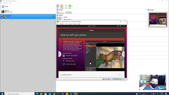Click the General section header in details pane
169x95 pixels.
[61, 10]
